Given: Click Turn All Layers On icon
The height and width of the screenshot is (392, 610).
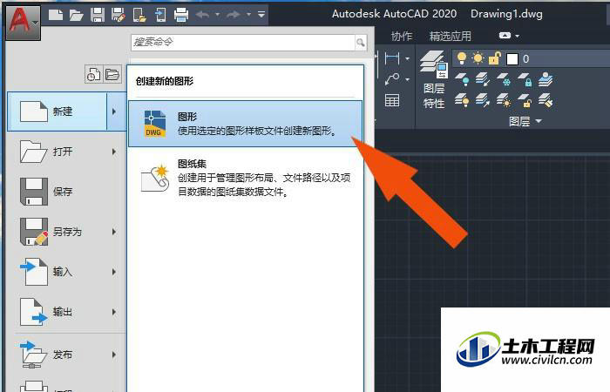Looking at the screenshot, I should (462, 100).
